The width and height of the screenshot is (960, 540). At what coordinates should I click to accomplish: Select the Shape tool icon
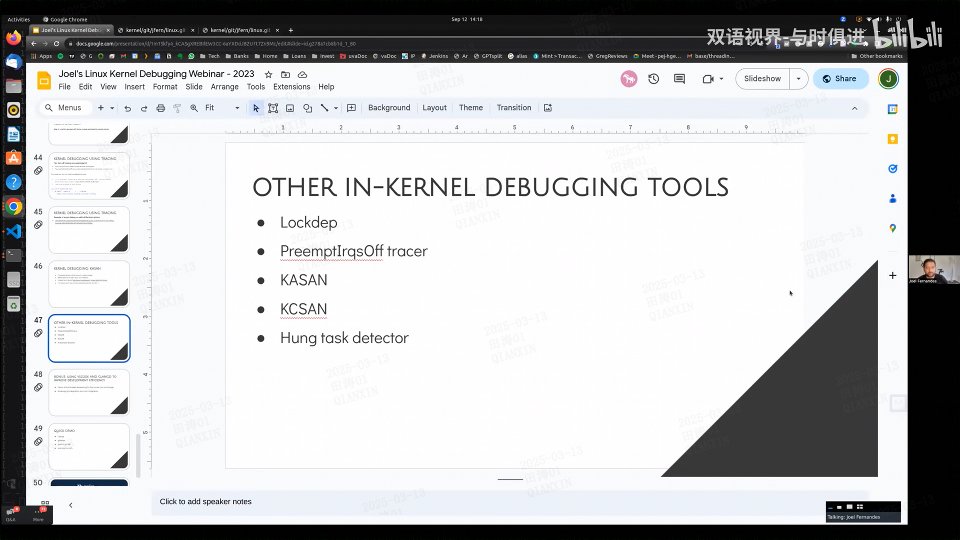click(307, 108)
